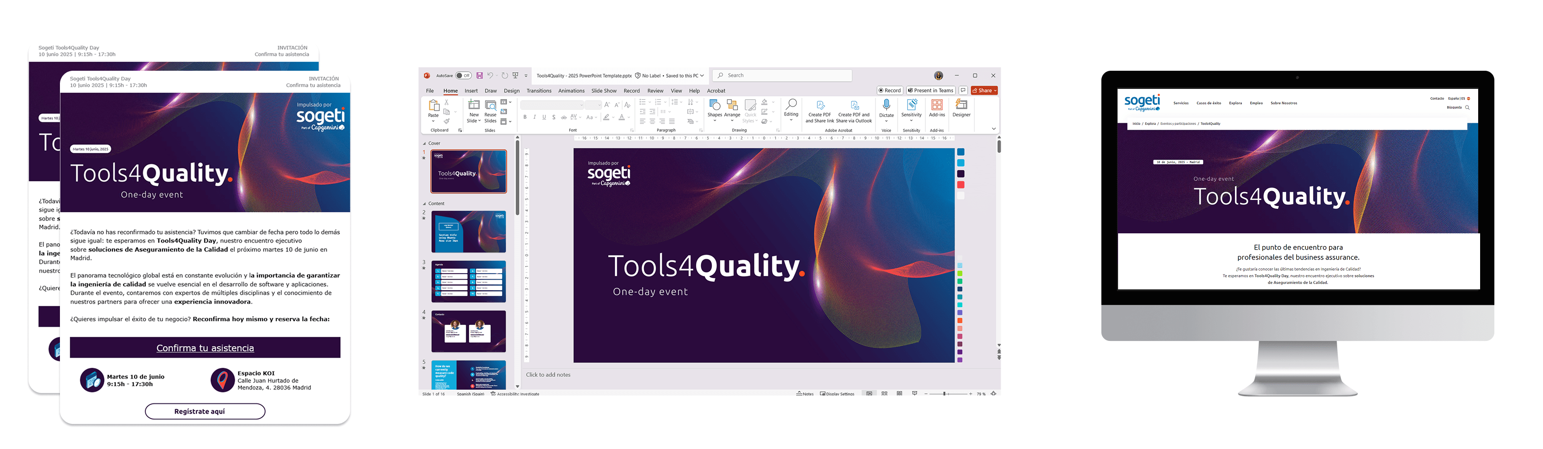The height and width of the screenshot is (449, 1543).
Task: Pick the light blue swatch beside slide
Action: tap(960, 163)
